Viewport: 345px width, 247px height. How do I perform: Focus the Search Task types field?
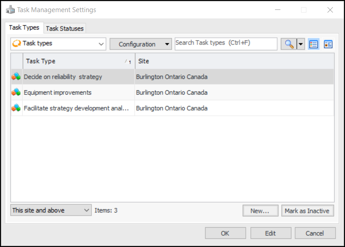[x=226, y=44]
